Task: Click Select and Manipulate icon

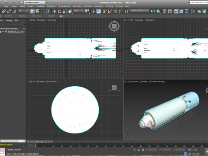Action: (x=93, y=11)
